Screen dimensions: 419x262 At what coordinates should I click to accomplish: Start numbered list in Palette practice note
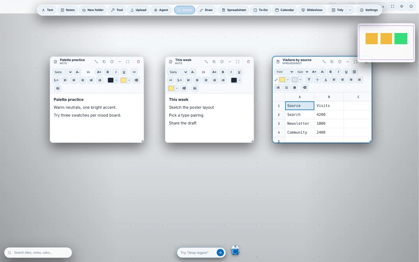point(56,80)
